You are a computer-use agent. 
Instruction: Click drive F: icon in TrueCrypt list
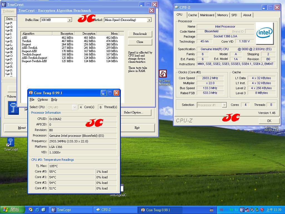coord(8,23)
